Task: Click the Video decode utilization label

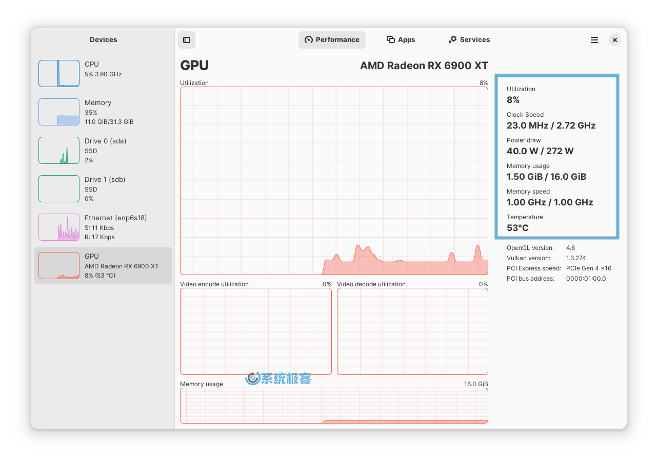Action: point(371,284)
